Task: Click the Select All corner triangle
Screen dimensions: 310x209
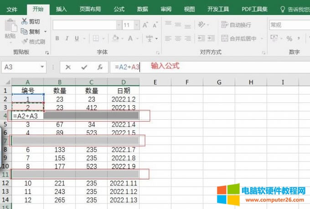Action: click(x=7, y=82)
